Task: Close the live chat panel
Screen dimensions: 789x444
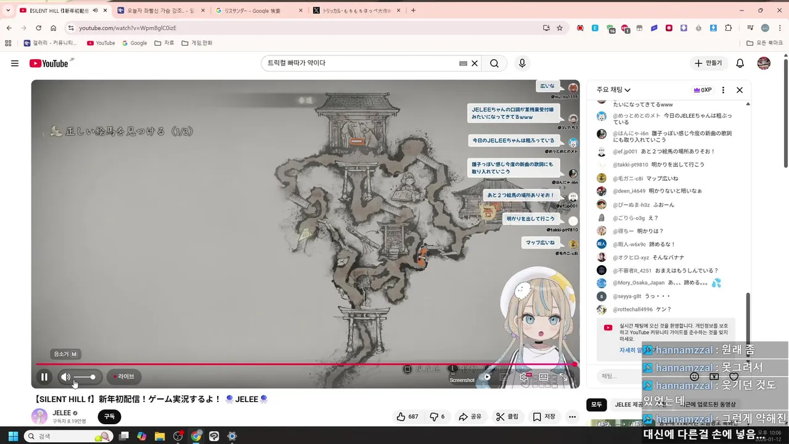Action: (x=740, y=90)
